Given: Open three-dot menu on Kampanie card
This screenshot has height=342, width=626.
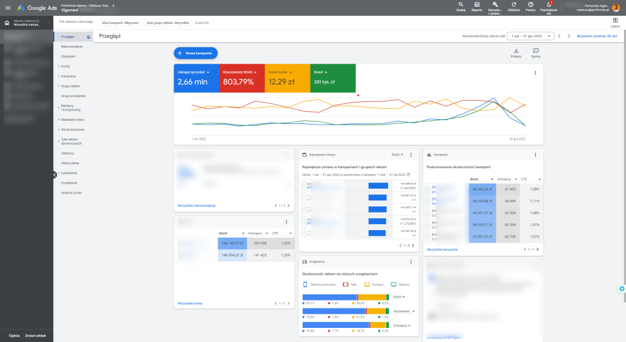Looking at the screenshot, I should coord(536,155).
